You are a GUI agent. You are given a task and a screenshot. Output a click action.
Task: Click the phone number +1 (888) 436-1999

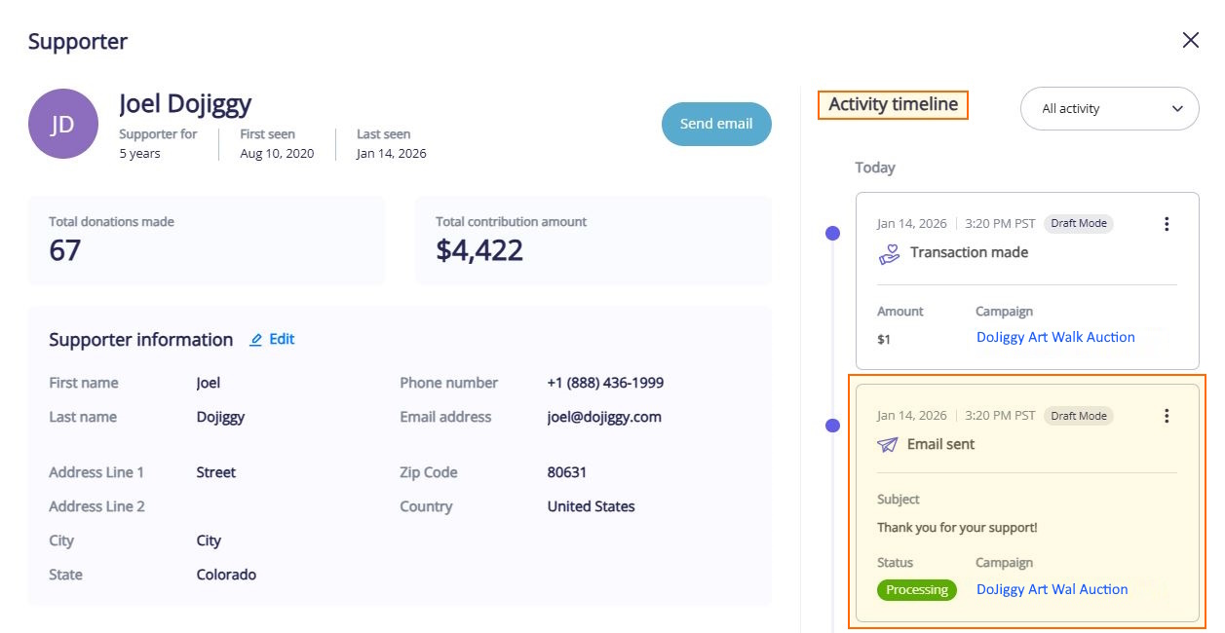click(605, 383)
